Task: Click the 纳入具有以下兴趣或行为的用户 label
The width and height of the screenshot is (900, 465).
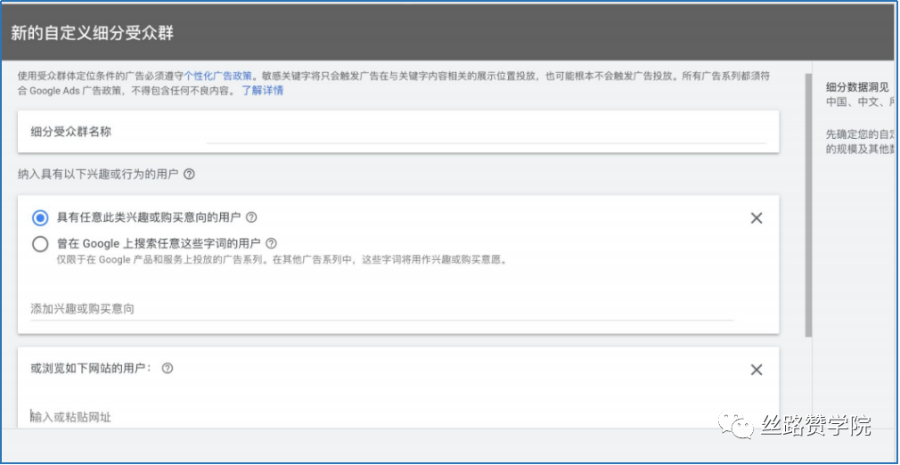Action: [x=98, y=174]
